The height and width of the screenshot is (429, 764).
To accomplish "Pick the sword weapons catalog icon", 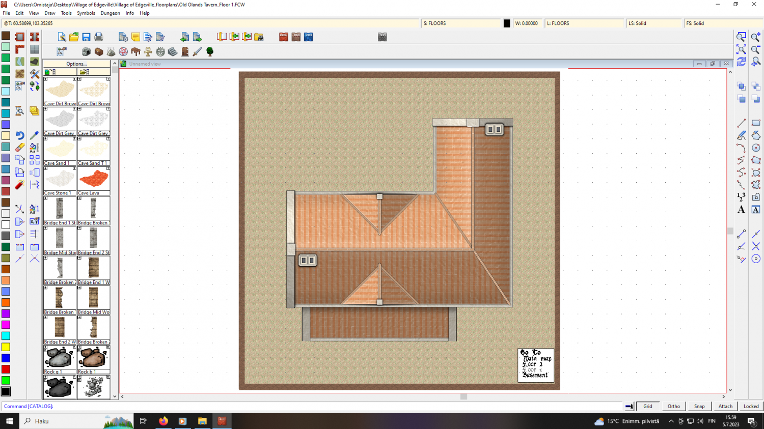I will coord(197,51).
